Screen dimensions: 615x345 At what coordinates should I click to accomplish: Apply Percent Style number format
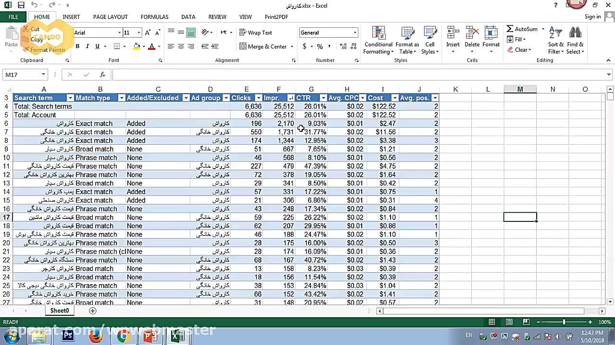(x=320, y=46)
